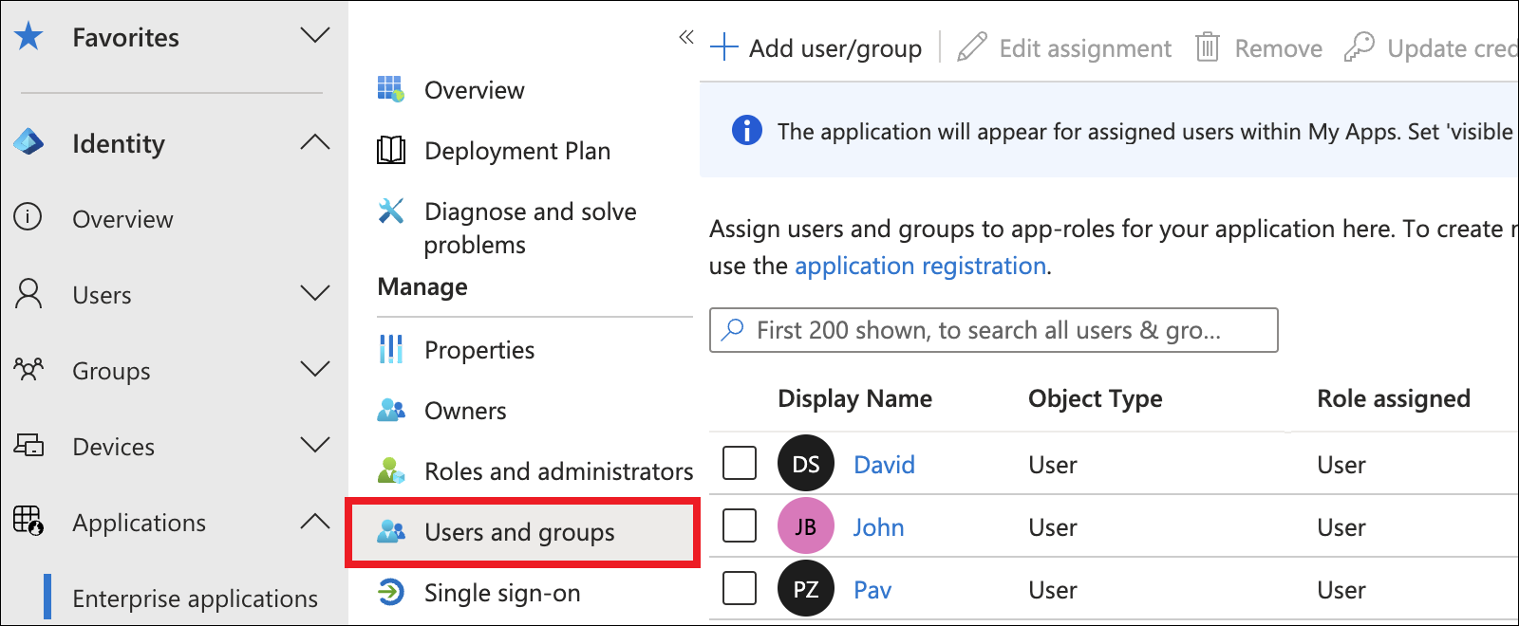Screen dimensions: 1519x626
Task: Open the application registration link
Action: (921, 266)
